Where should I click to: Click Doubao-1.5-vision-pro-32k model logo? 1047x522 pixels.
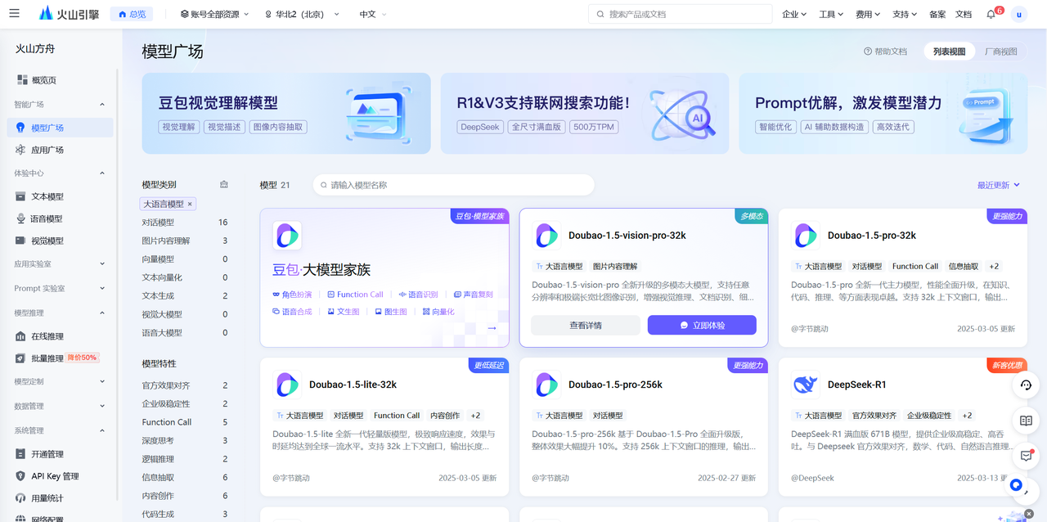(x=546, y=236)
